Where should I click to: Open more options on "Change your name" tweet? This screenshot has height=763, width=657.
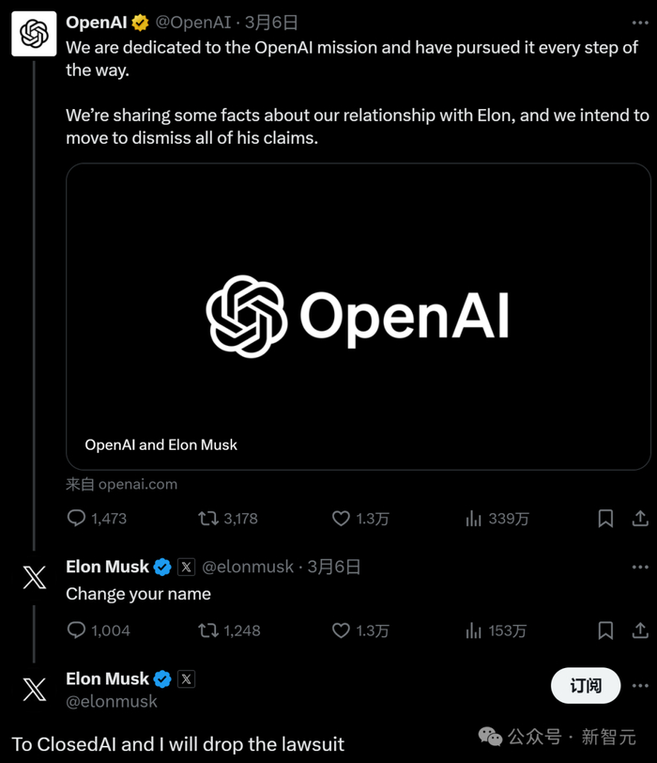(640, 567)
